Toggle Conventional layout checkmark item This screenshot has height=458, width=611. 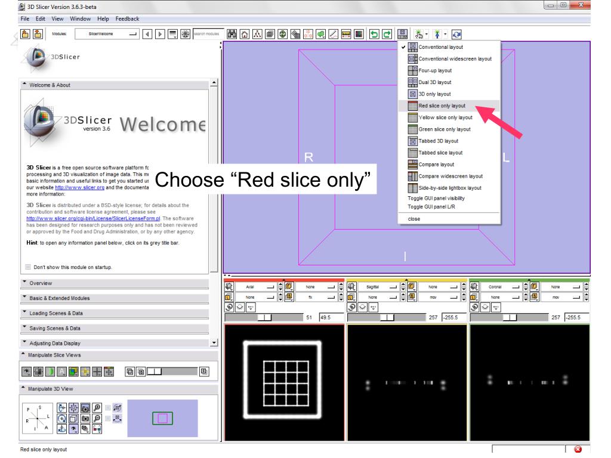click(449, 47)
